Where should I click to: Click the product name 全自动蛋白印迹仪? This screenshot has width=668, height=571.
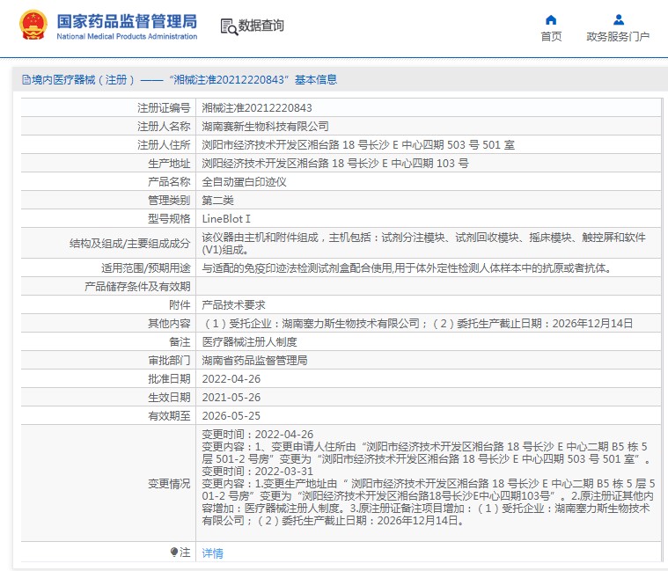pos(244,182)
